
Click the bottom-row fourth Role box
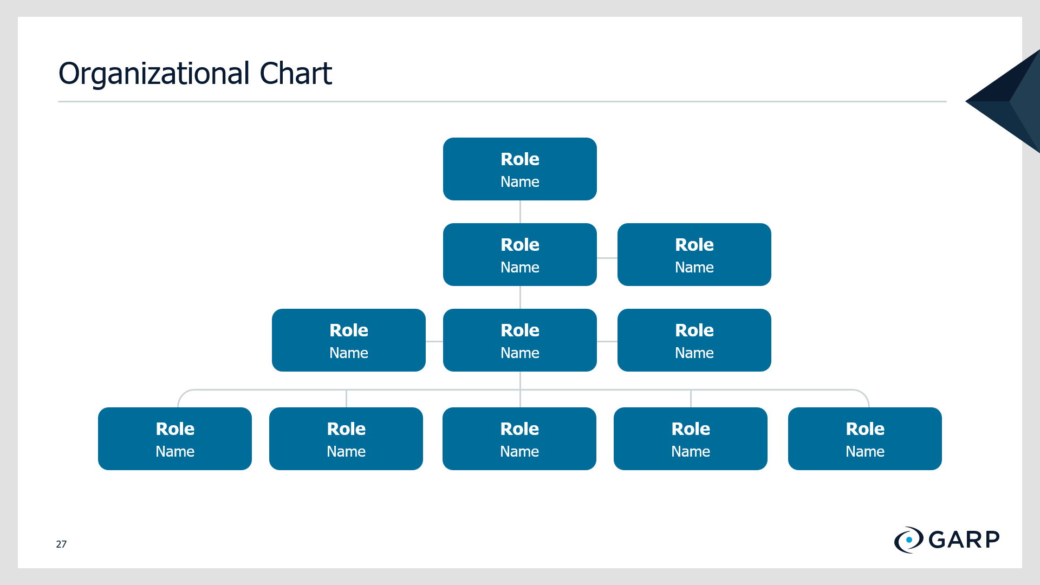click(691, 439)
